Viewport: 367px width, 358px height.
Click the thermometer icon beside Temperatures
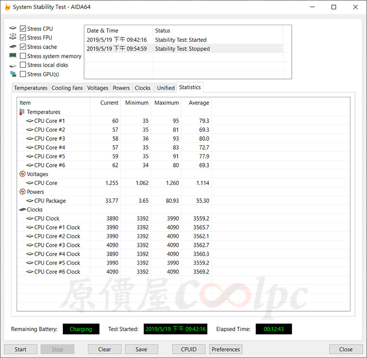(22, 112)
